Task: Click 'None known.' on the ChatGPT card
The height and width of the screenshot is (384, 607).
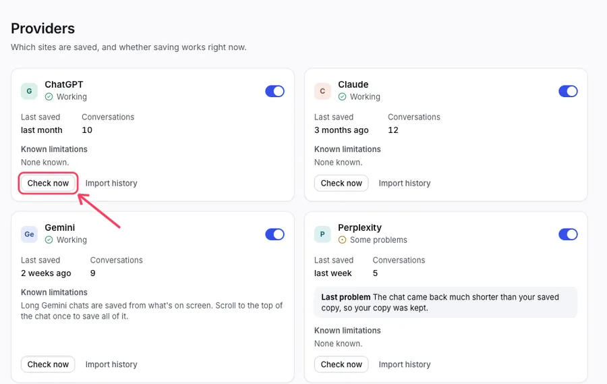Action: 45,163
